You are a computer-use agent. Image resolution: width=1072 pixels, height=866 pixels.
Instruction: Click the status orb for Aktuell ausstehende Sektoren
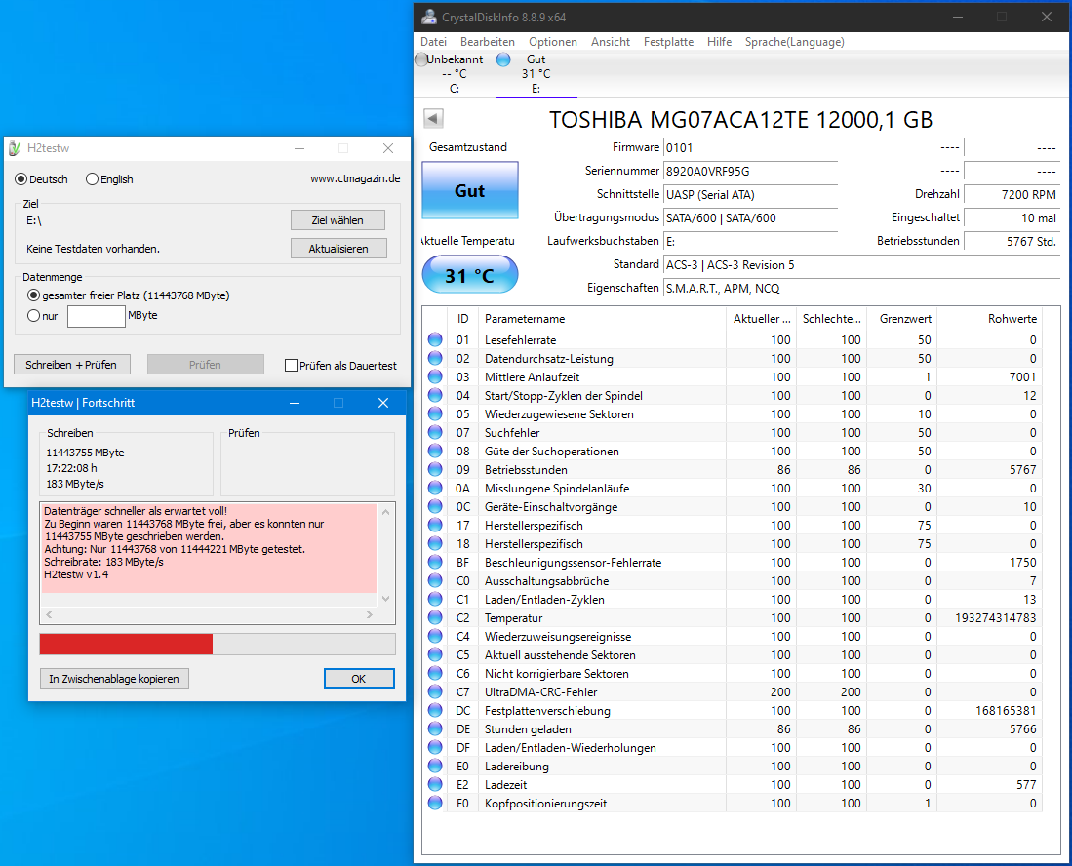435,654
